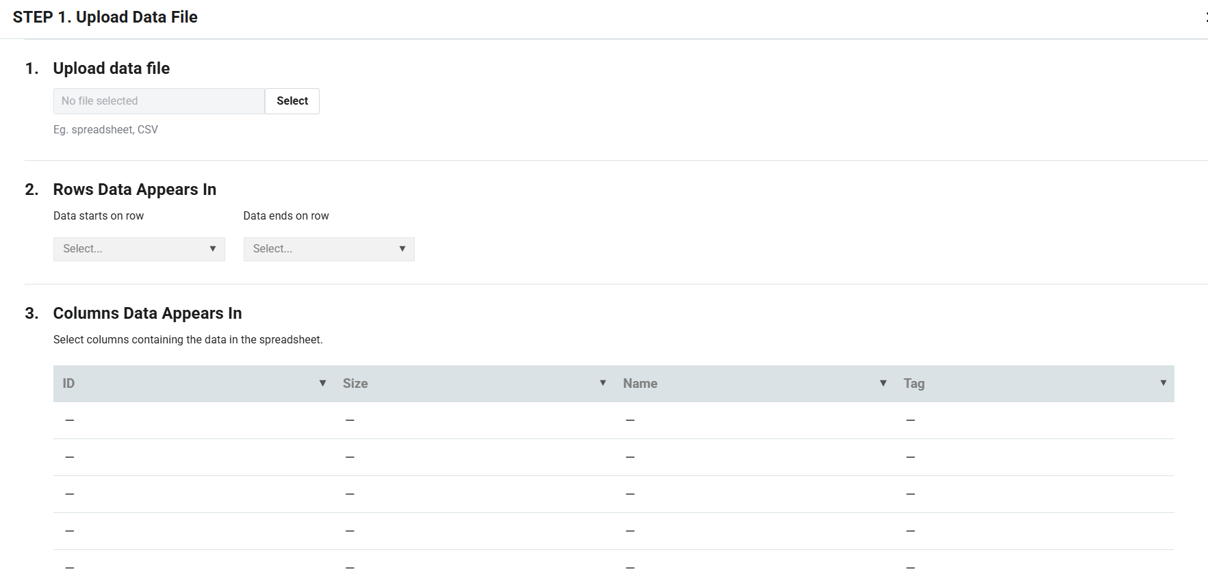Click the third row cell under Tag
Screen dimensions: 1208x578
[x=910, y=494]
